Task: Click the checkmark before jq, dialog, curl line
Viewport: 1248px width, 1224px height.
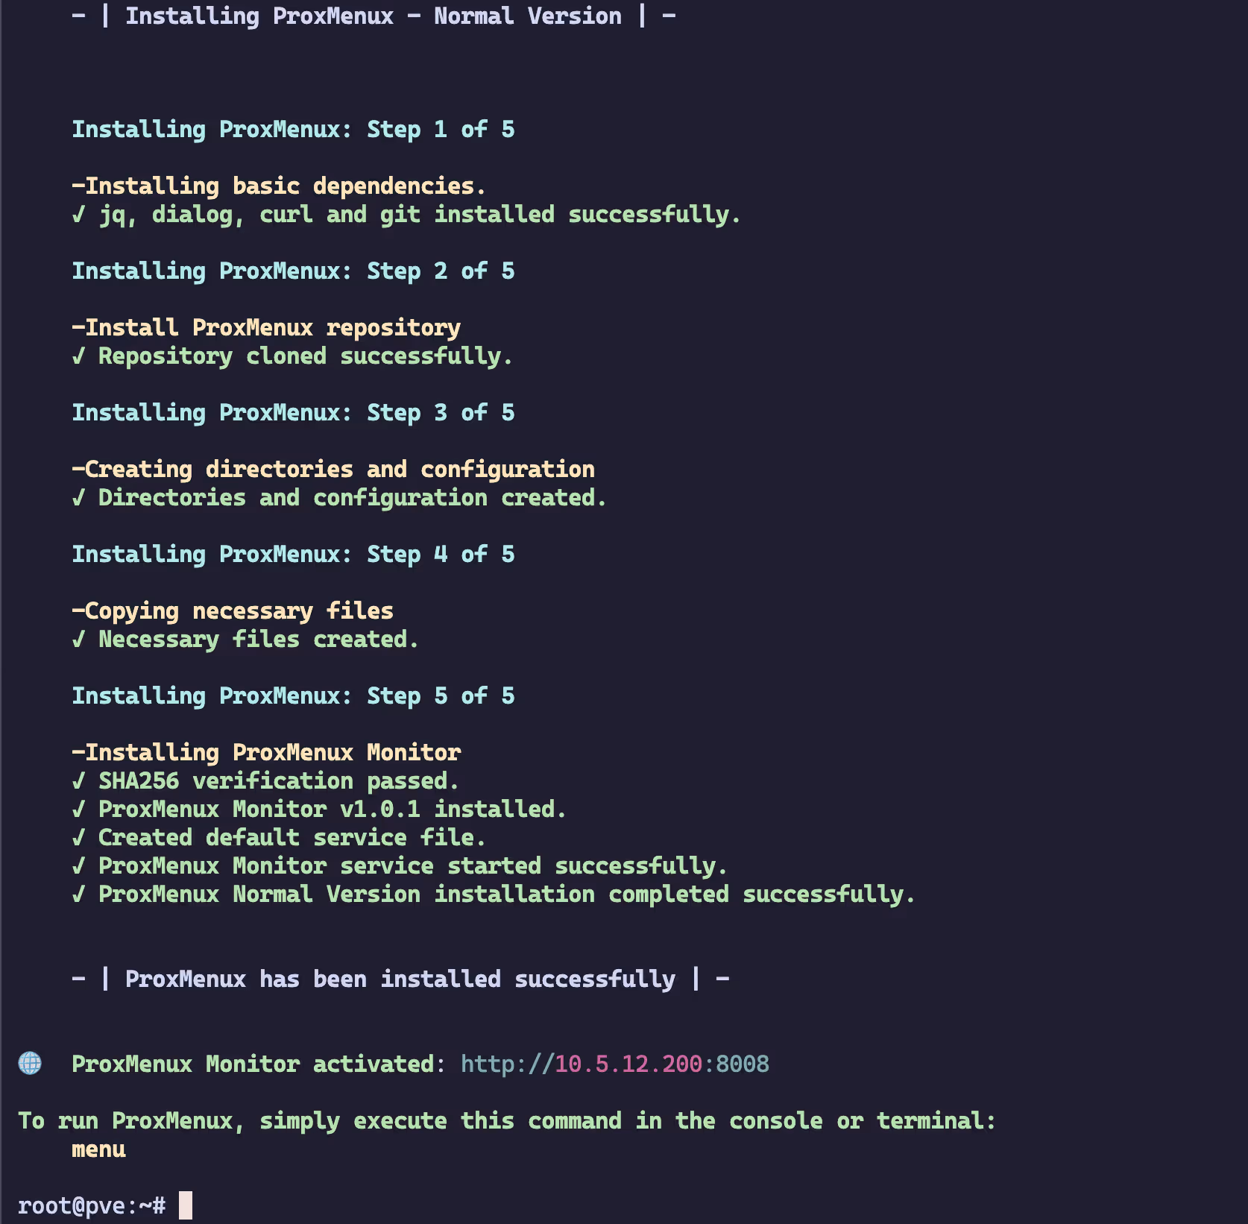Action: click(79, 215)
